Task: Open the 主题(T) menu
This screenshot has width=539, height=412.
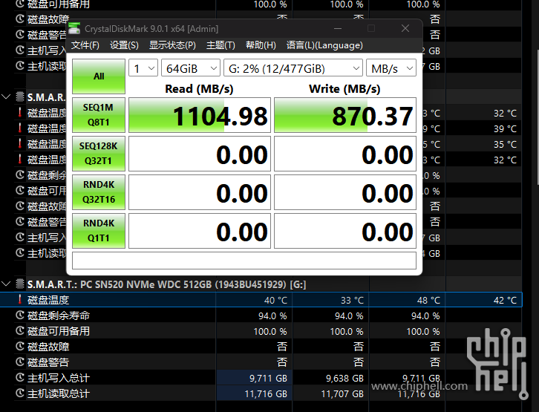Action: (x=220, y=45)
